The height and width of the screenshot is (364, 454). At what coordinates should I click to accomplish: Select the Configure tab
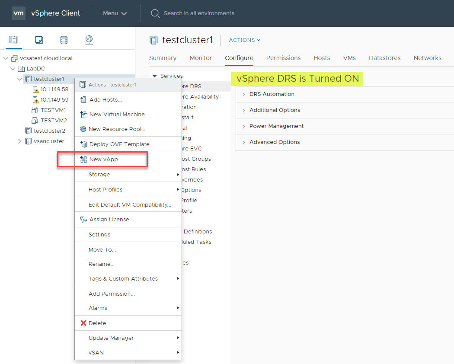pos(239,58)
